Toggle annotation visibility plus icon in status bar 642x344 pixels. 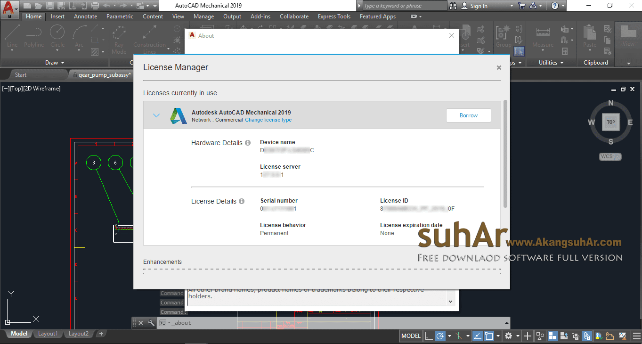pos(528,336)
